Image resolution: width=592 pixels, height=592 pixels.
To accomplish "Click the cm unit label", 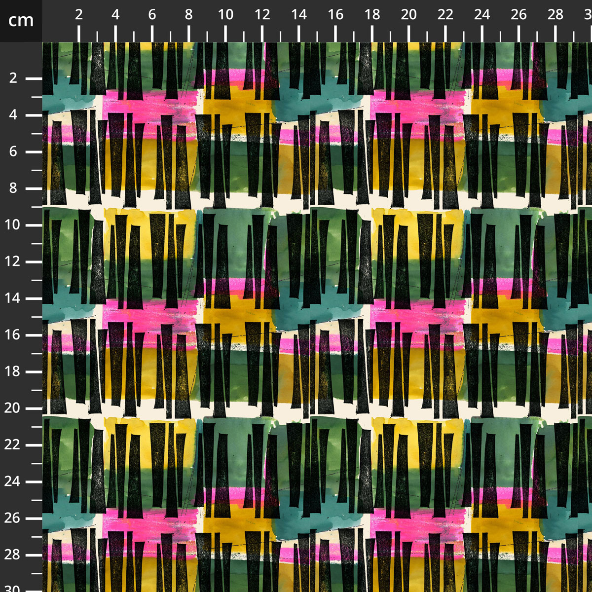I will (x=21, y=21).
